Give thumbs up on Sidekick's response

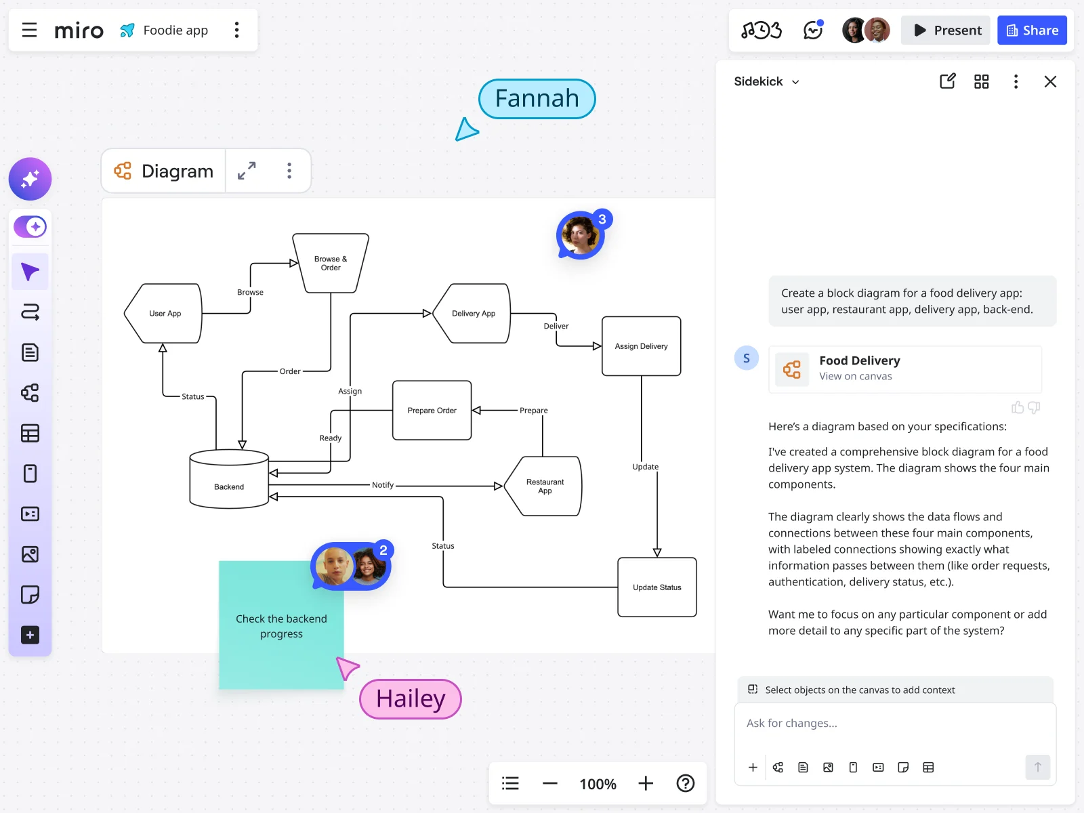[x=1018, y=407]
